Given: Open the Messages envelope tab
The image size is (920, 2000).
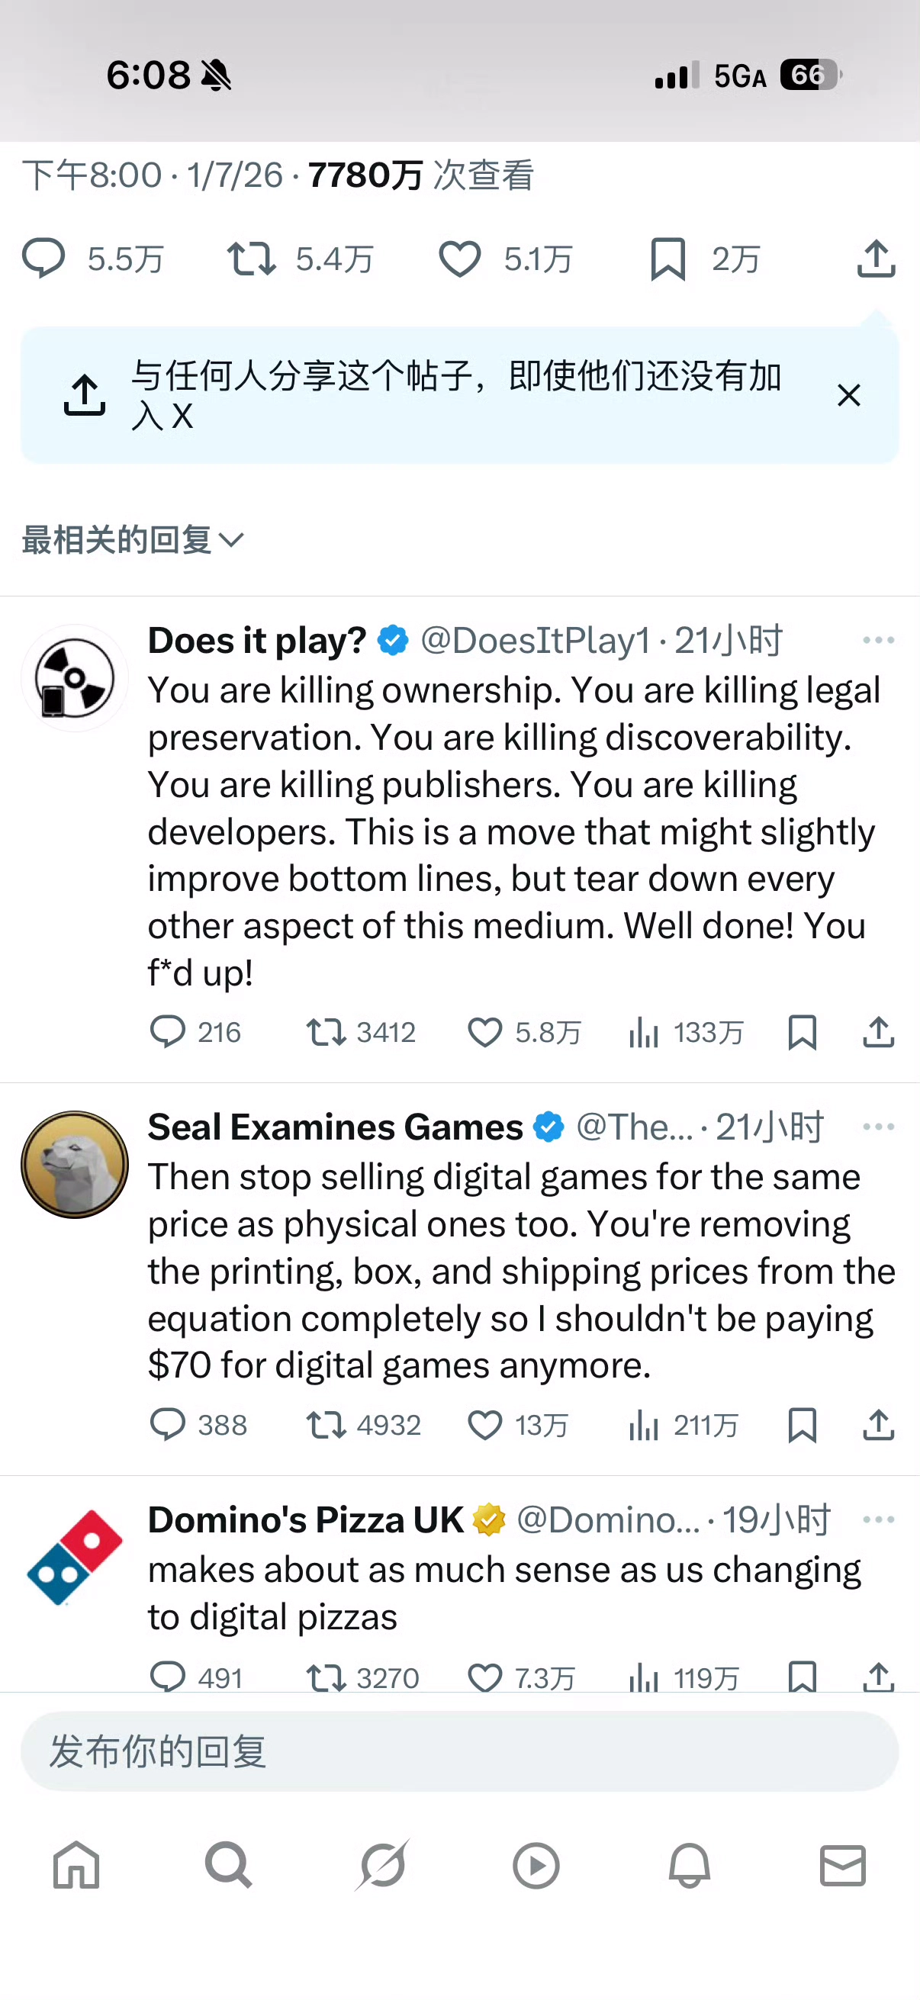Looking at the screenshot, I should [842, 1865].
